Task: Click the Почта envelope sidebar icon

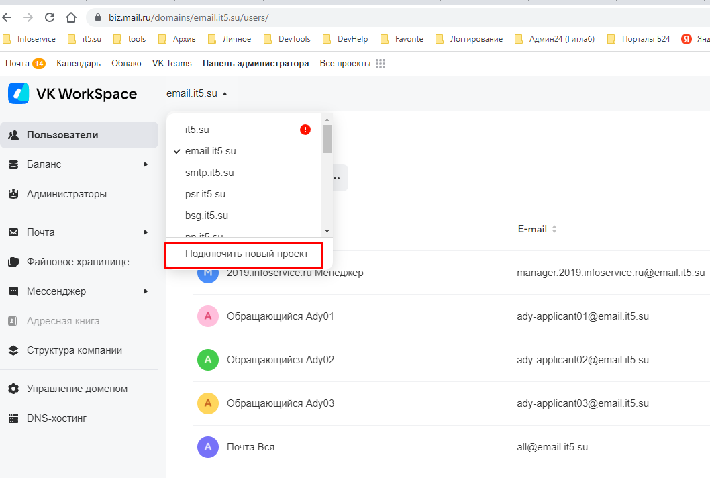Action: point(13,232)
